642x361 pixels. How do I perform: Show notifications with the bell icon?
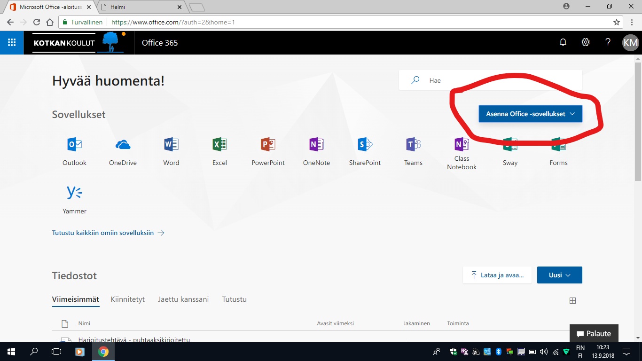pyautogui.click(x=563, y=43)
